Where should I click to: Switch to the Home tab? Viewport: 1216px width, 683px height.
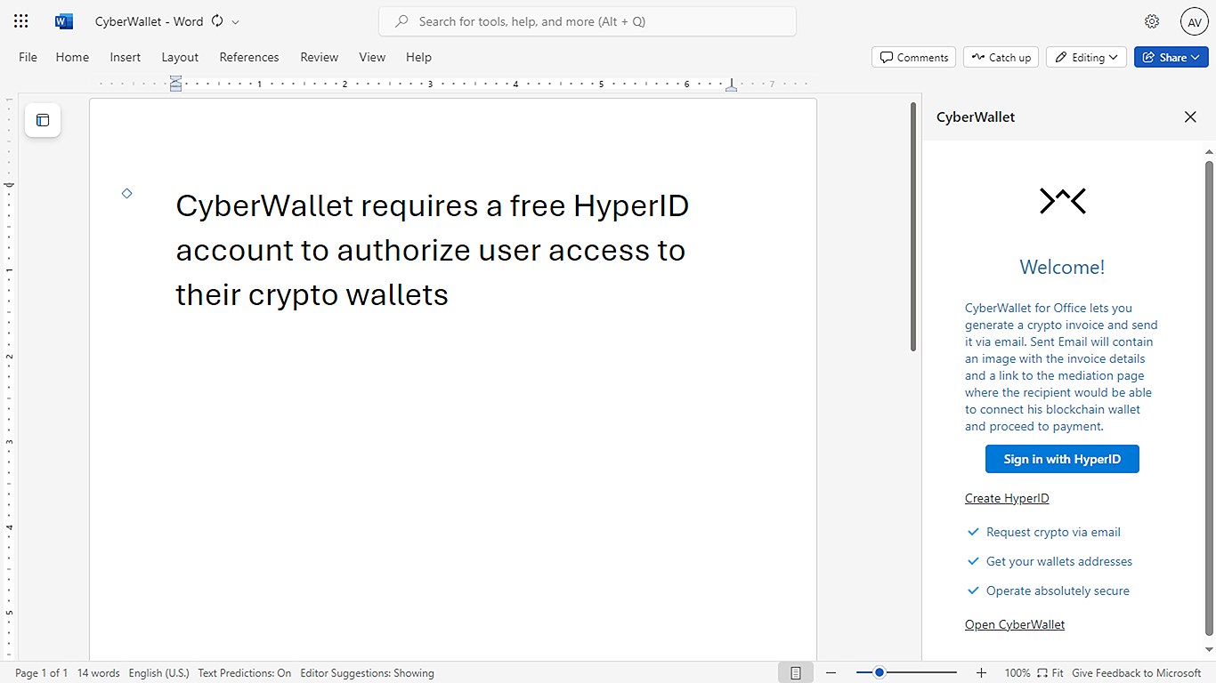click(72, 57)
